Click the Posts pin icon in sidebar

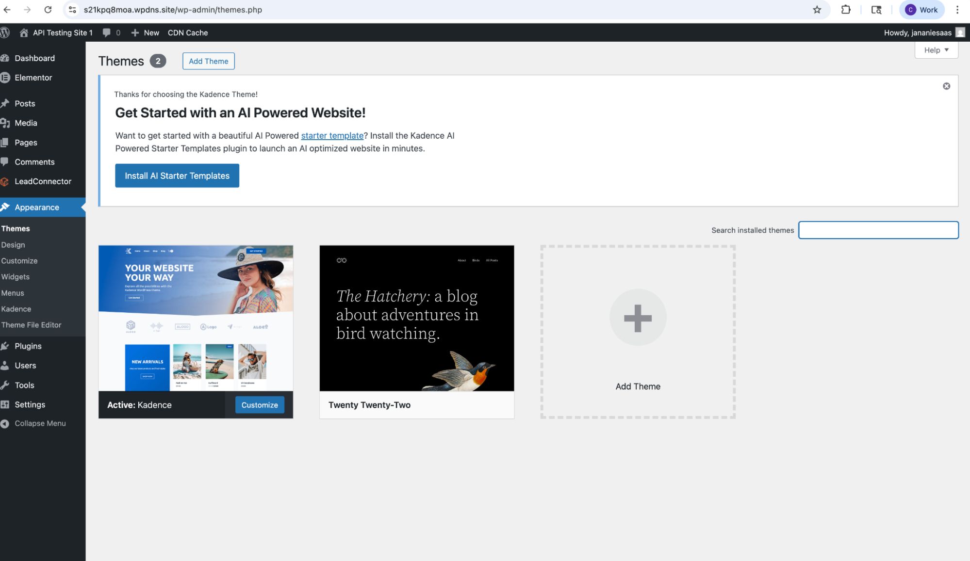5,103
